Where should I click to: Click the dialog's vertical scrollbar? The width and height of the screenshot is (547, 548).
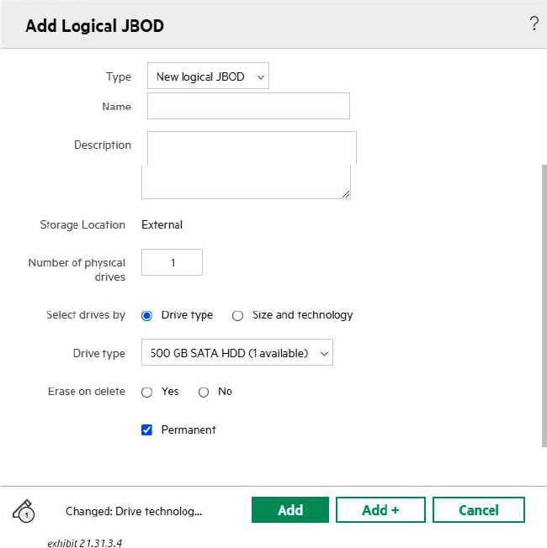pyautogui.click(x=543, y=303)
